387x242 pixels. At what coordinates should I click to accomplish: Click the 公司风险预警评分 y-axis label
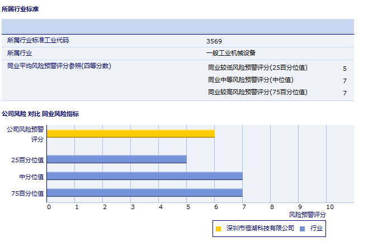pos(25,134)
